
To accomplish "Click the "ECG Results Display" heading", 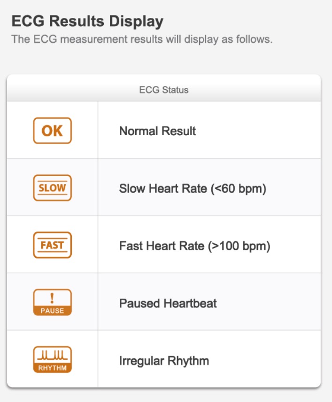I will [x=87, y=22].
